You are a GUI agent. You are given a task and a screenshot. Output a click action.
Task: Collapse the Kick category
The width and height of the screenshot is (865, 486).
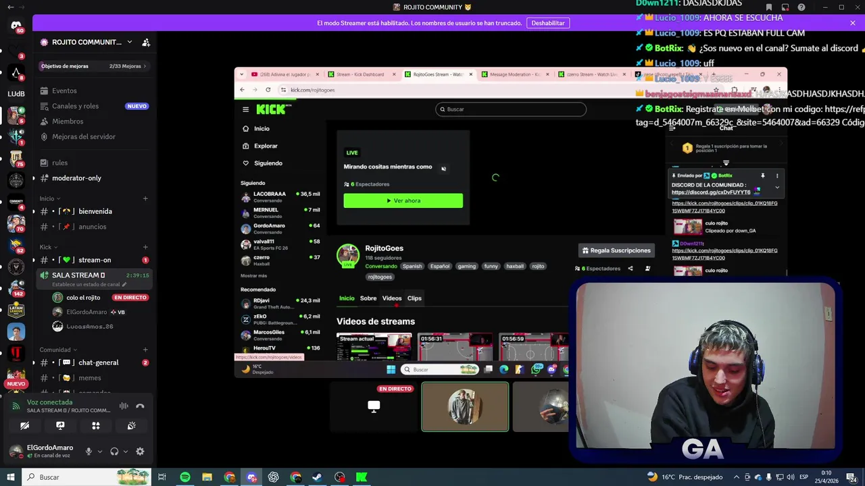coord(48,247)
